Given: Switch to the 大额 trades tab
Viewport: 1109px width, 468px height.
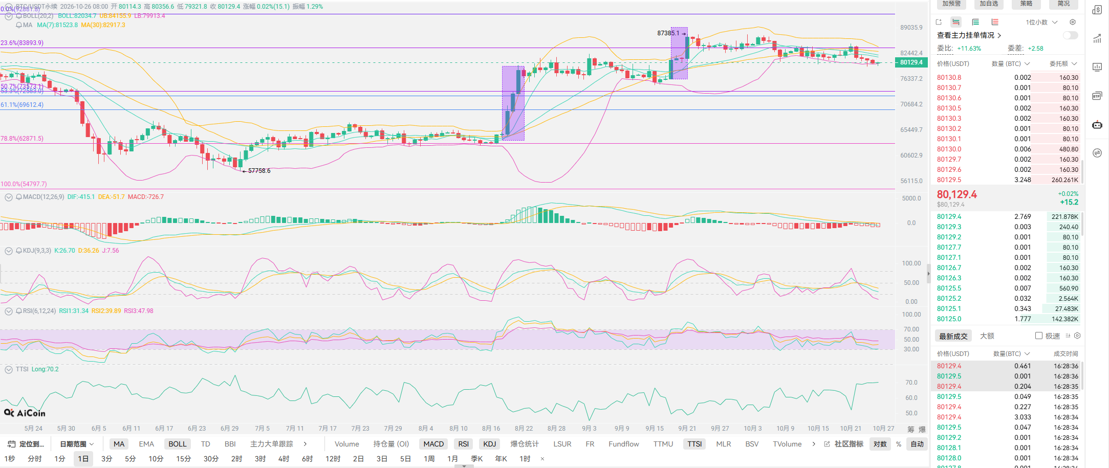Looking at the screenshot, I should click(987, 336).
